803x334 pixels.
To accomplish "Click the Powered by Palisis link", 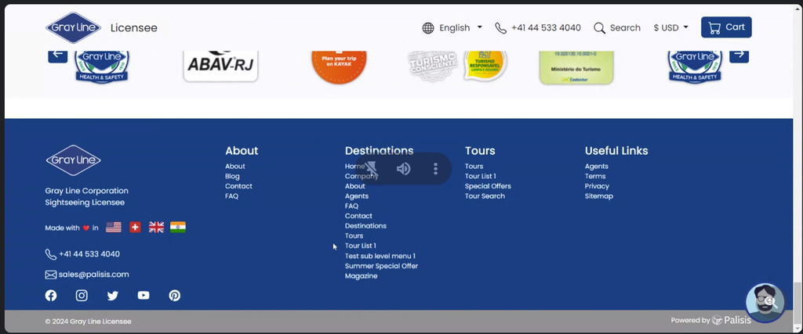I will click(x=710, y=320).
